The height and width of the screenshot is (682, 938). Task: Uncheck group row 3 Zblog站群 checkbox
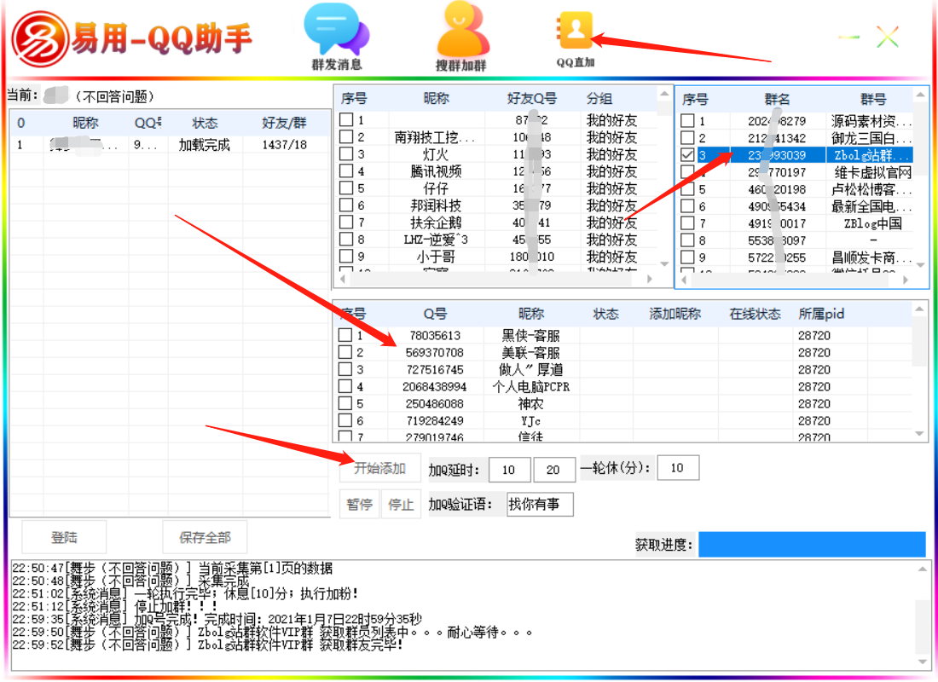coord(688,155)
